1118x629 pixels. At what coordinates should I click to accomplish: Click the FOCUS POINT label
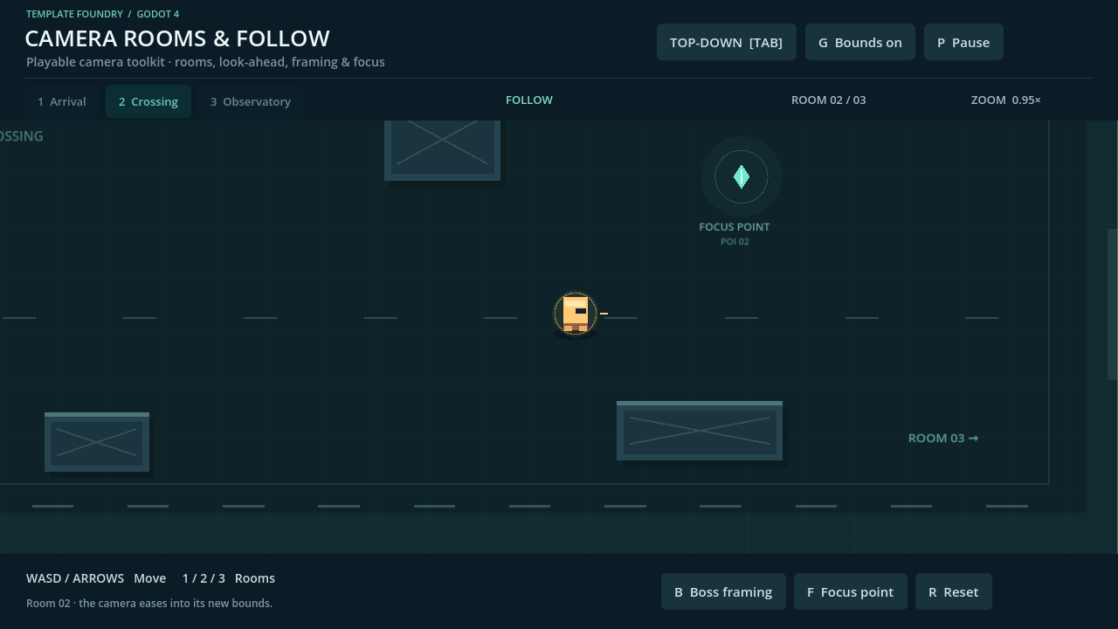(735, 227)
